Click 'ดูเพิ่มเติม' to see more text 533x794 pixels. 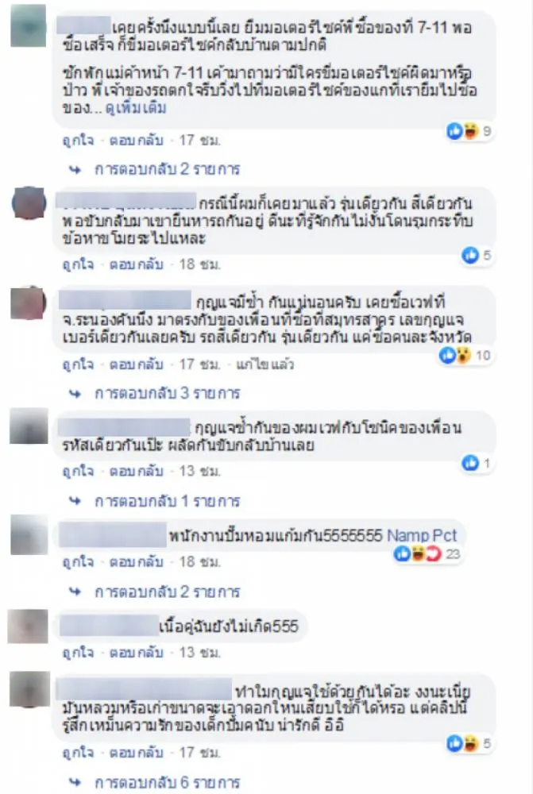[136, 108]
